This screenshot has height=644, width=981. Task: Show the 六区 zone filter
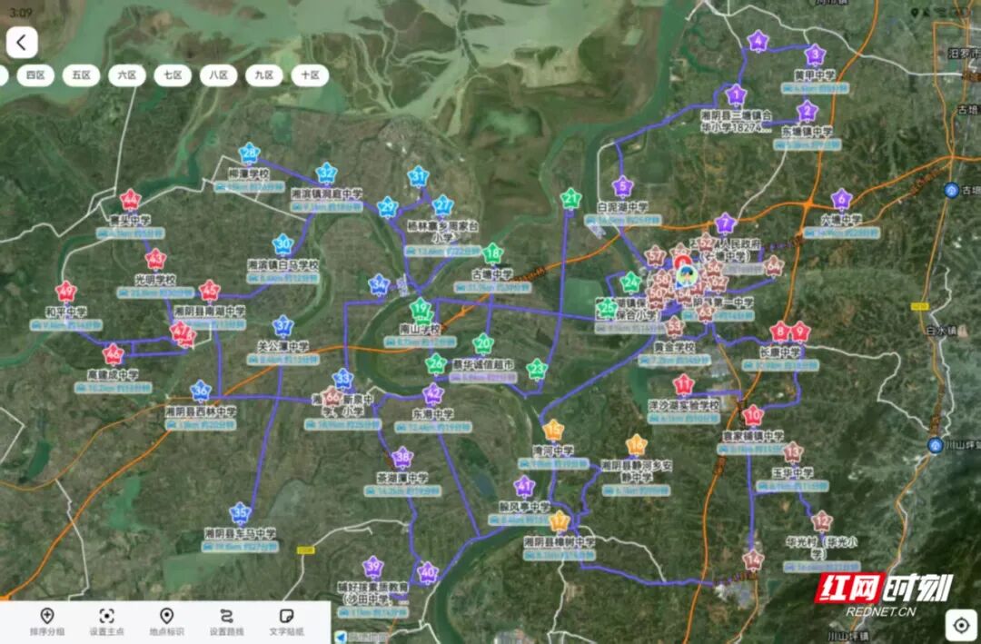(127, 75)
